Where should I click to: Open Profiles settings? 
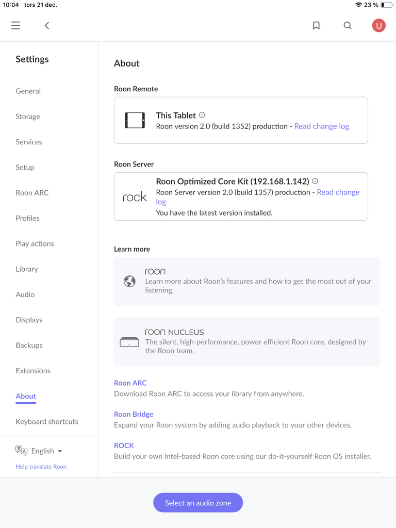pos(27,218)
